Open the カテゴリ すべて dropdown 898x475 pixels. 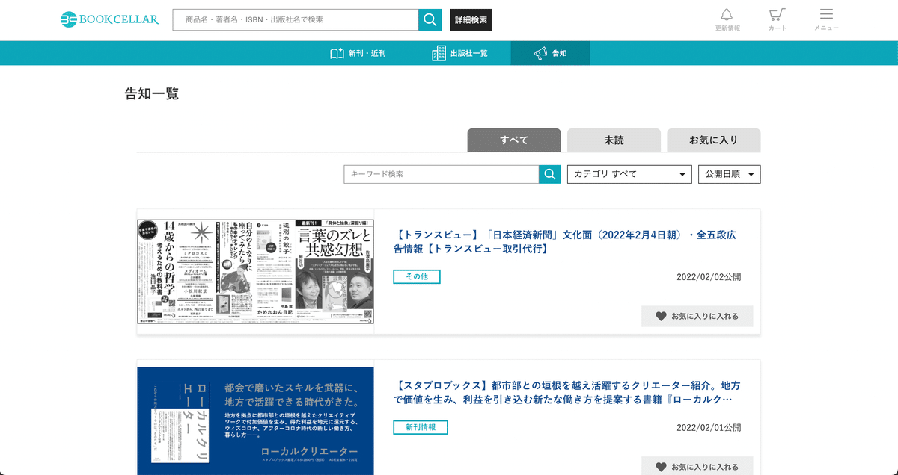point(629,173)
